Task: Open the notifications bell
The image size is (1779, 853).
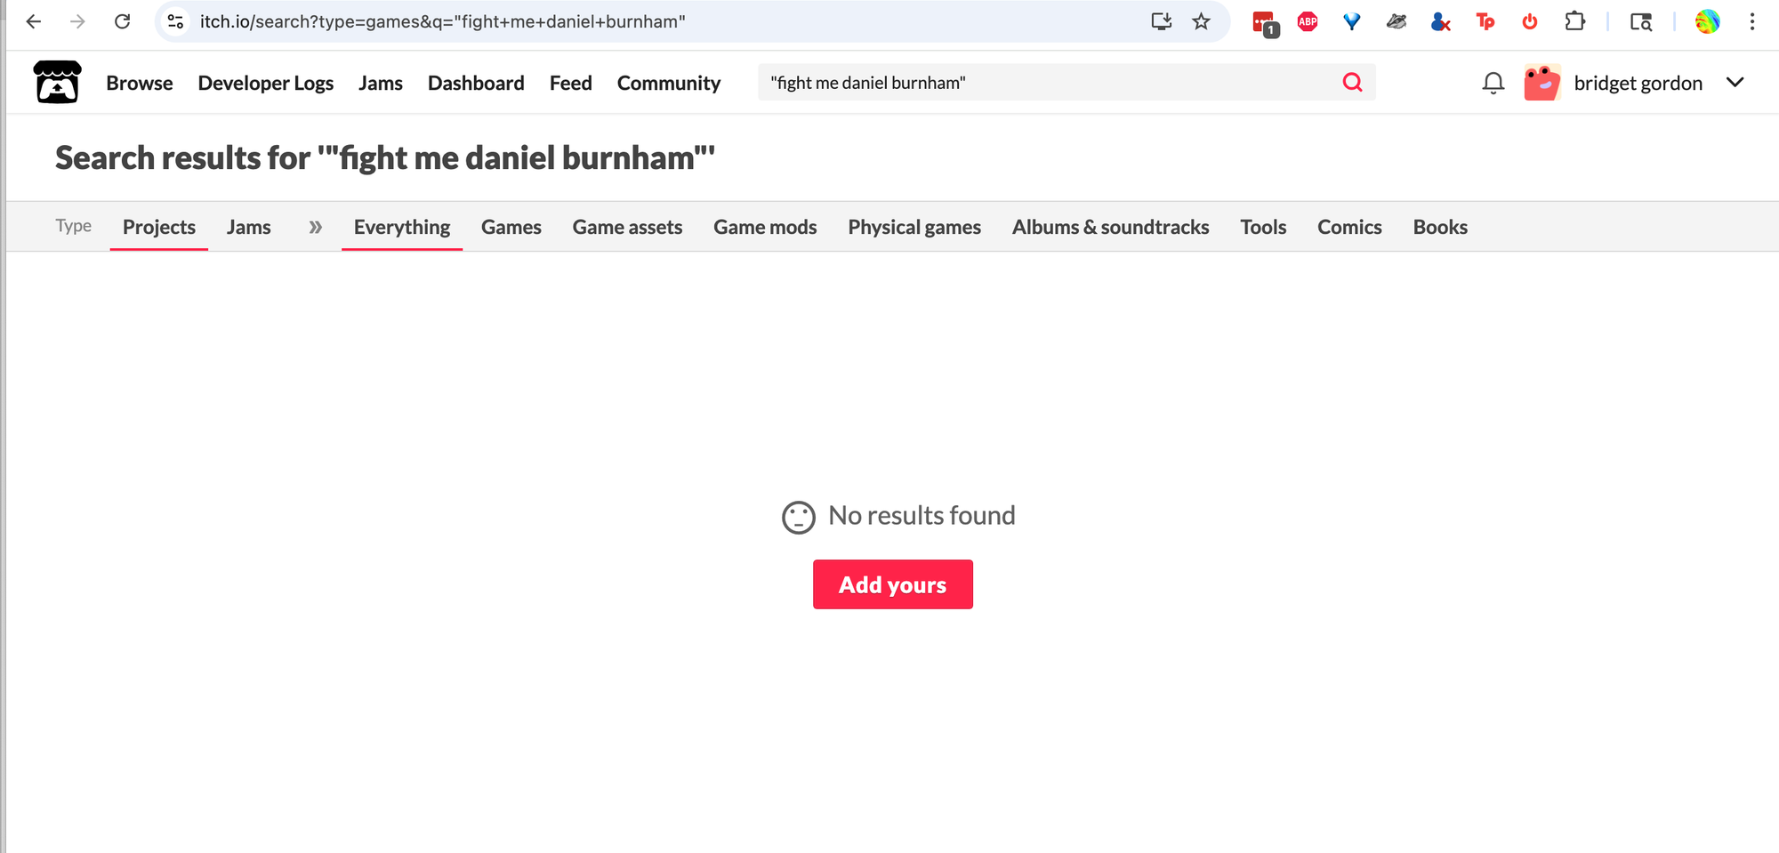Action: (1493, 83)
